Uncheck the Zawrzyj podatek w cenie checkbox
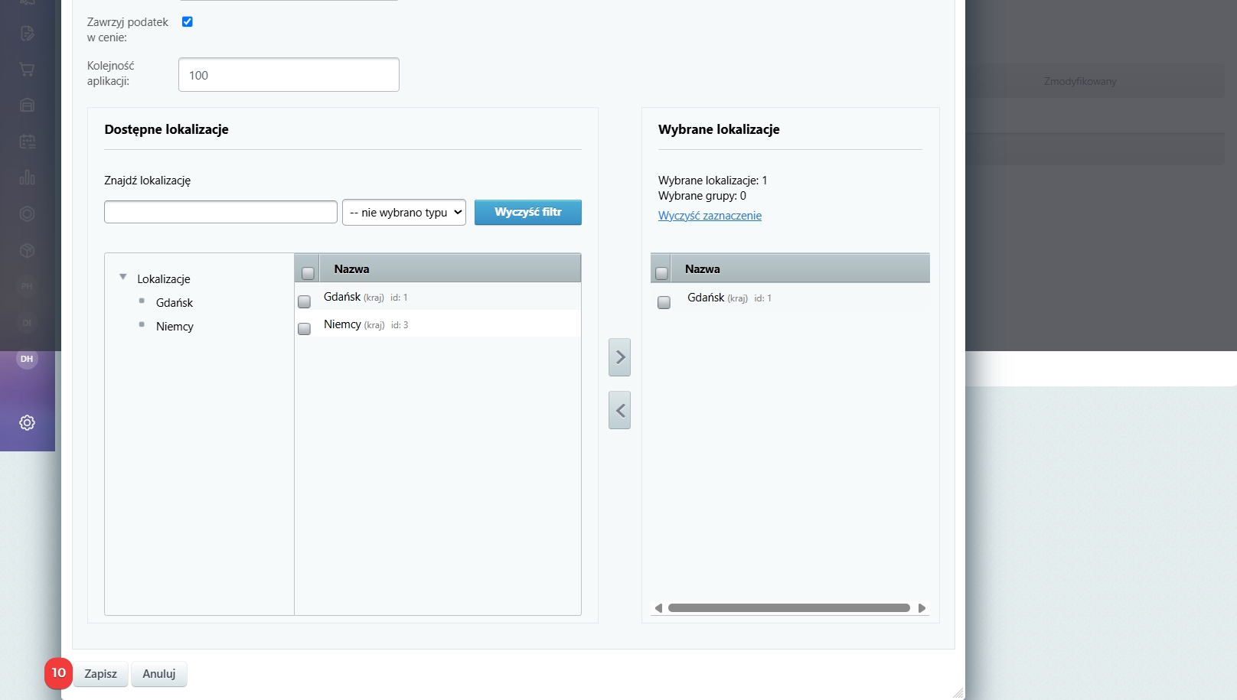Viewport: 1237px width, 700px height. click(x=187, y=21)
